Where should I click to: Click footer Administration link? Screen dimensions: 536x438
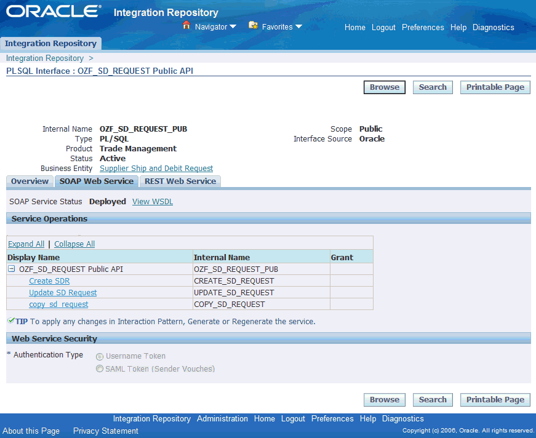click(x=222, y=418)
